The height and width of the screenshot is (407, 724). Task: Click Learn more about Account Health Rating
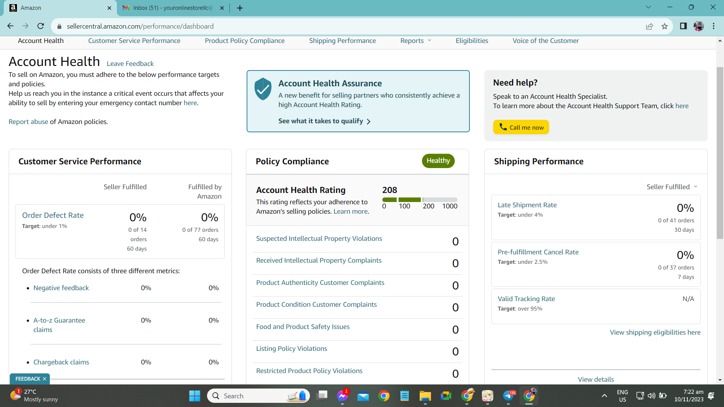350,211
